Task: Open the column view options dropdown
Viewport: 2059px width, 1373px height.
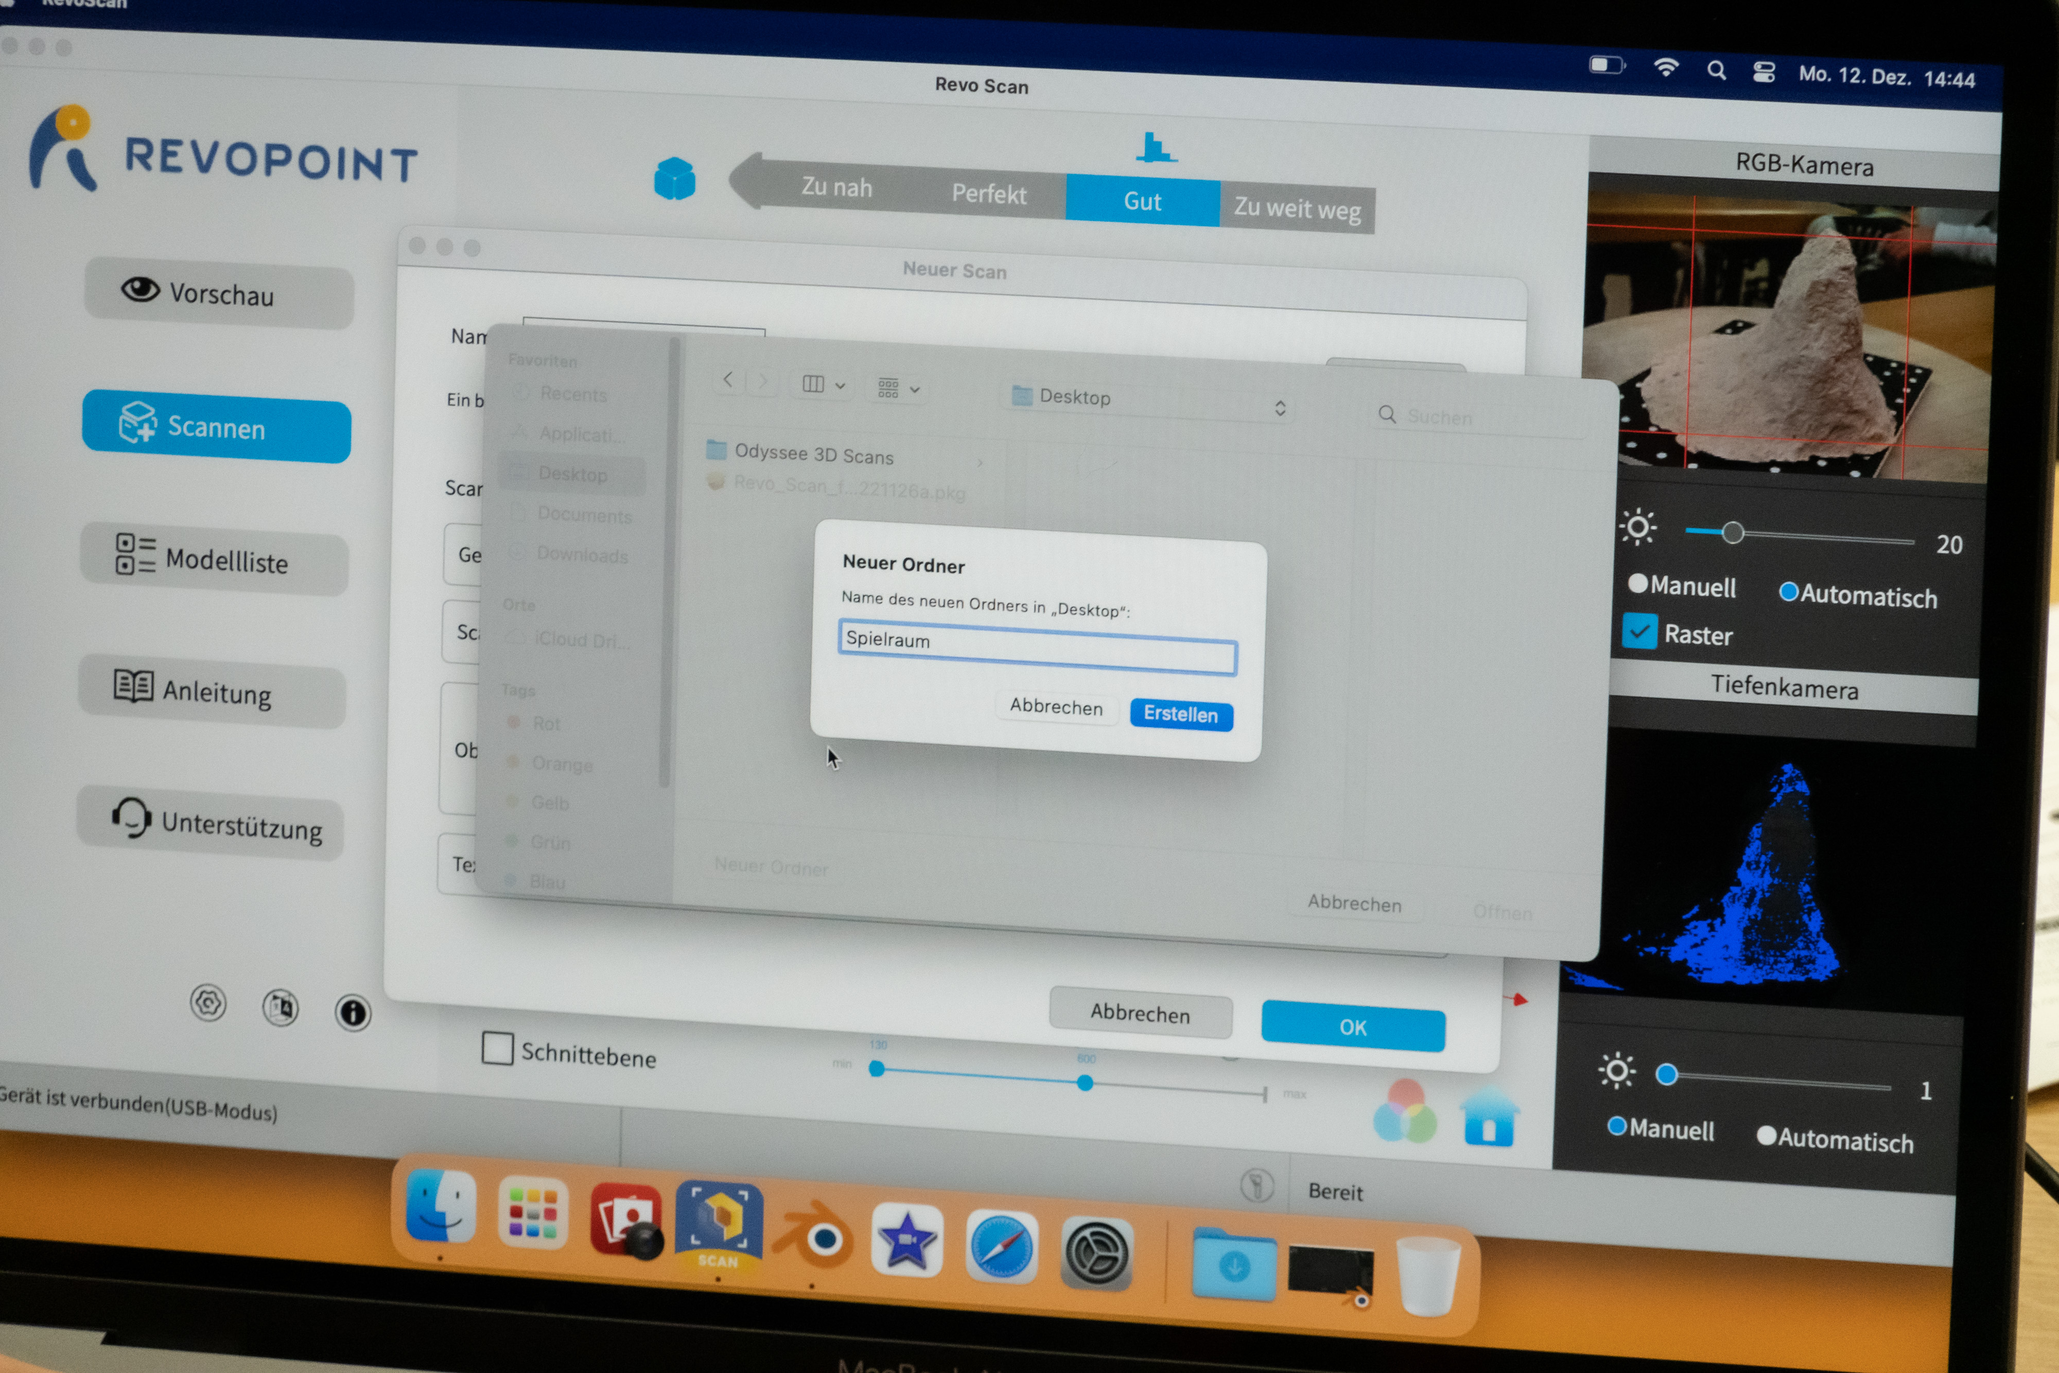Action: pyautogui.click(x=823, y=385)
